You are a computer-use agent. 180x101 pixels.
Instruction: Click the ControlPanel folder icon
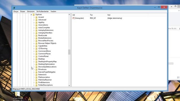tap(36, 56)
